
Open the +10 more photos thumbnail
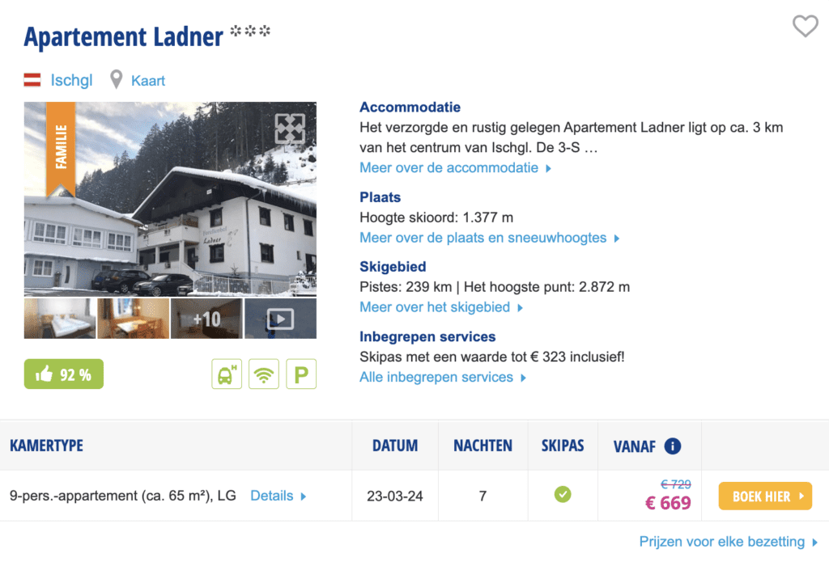(206, 319)
